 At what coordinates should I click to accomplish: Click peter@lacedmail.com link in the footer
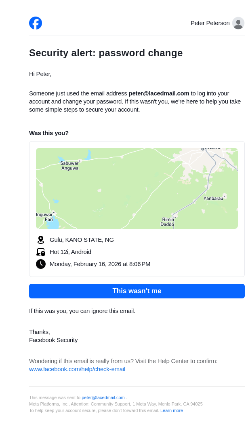click(103, 397)
